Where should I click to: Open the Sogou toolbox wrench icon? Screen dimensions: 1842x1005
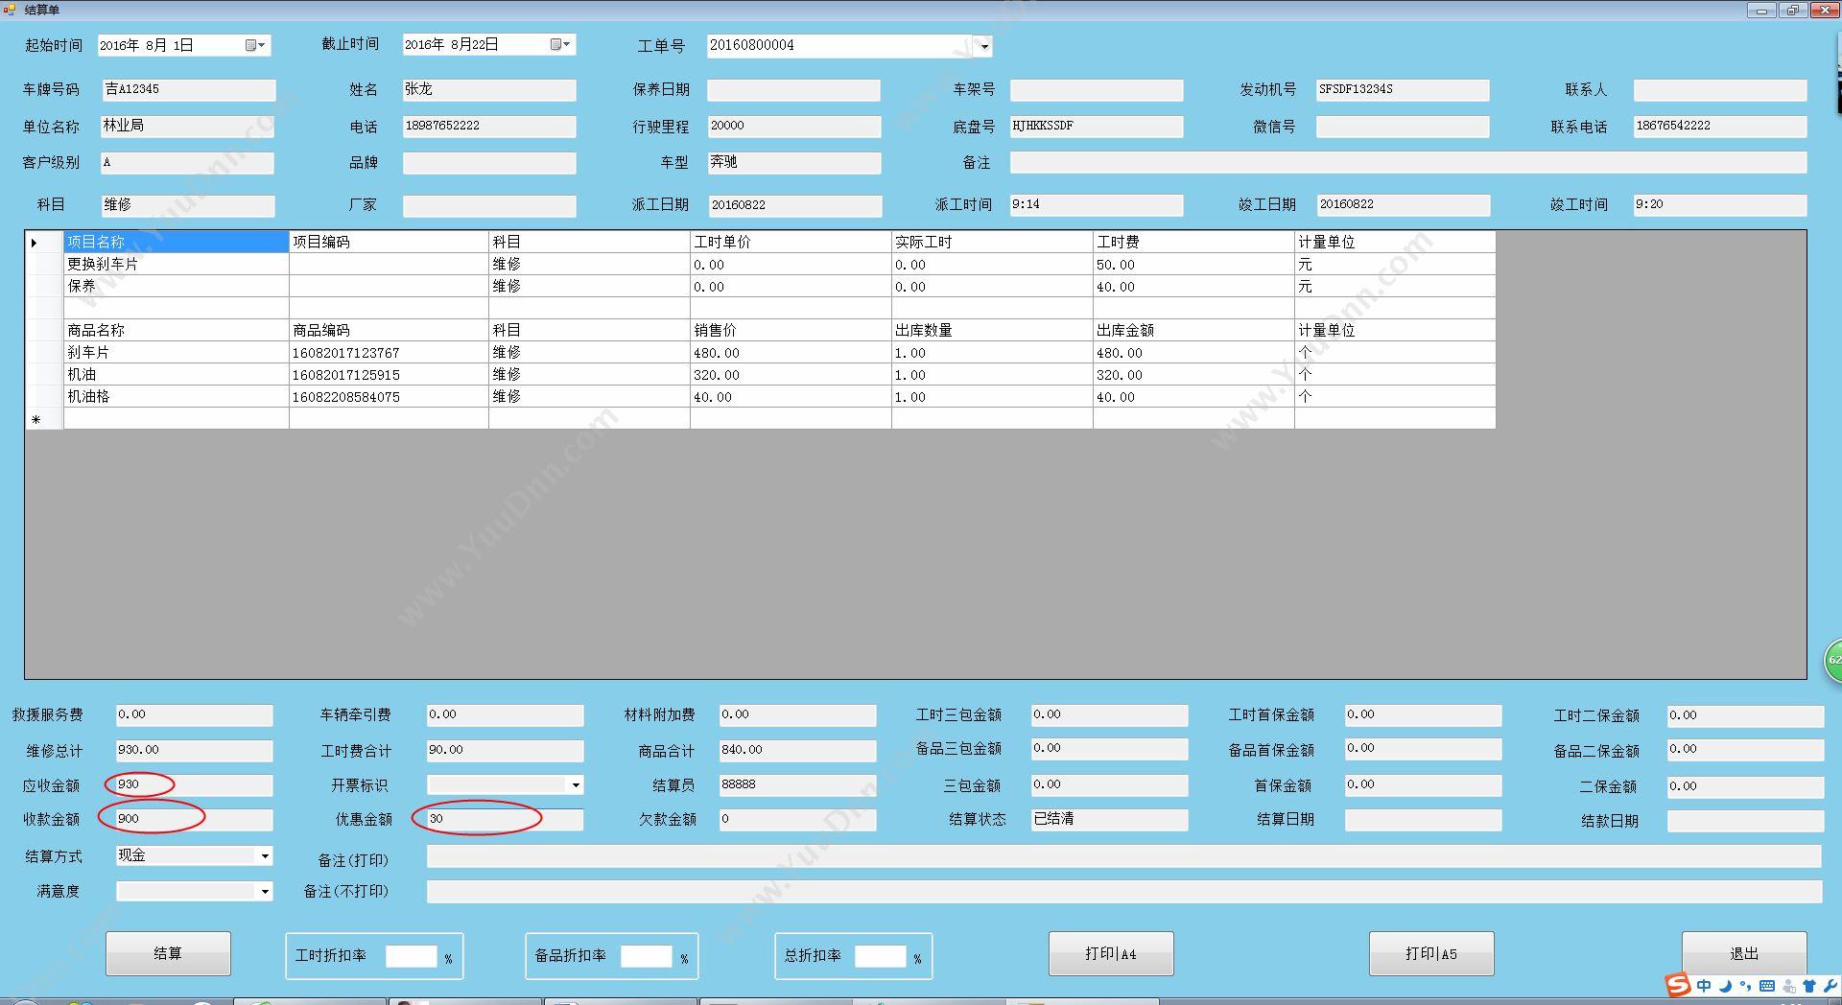tap(1830, 986)
